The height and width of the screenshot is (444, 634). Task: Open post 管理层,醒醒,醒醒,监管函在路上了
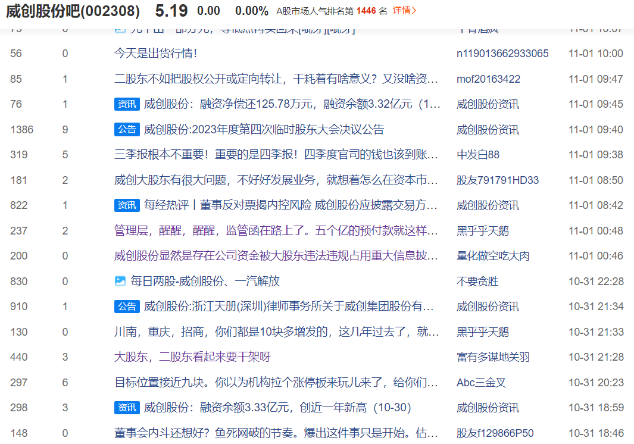coord(276,230)
